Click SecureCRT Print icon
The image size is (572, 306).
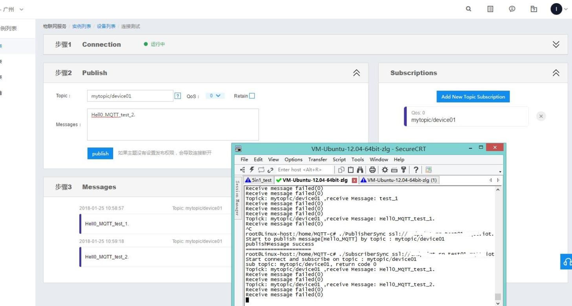(x=372, y=170)
